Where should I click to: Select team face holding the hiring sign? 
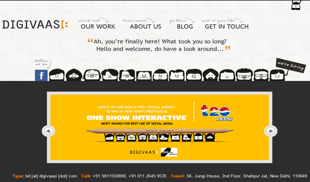277,75
